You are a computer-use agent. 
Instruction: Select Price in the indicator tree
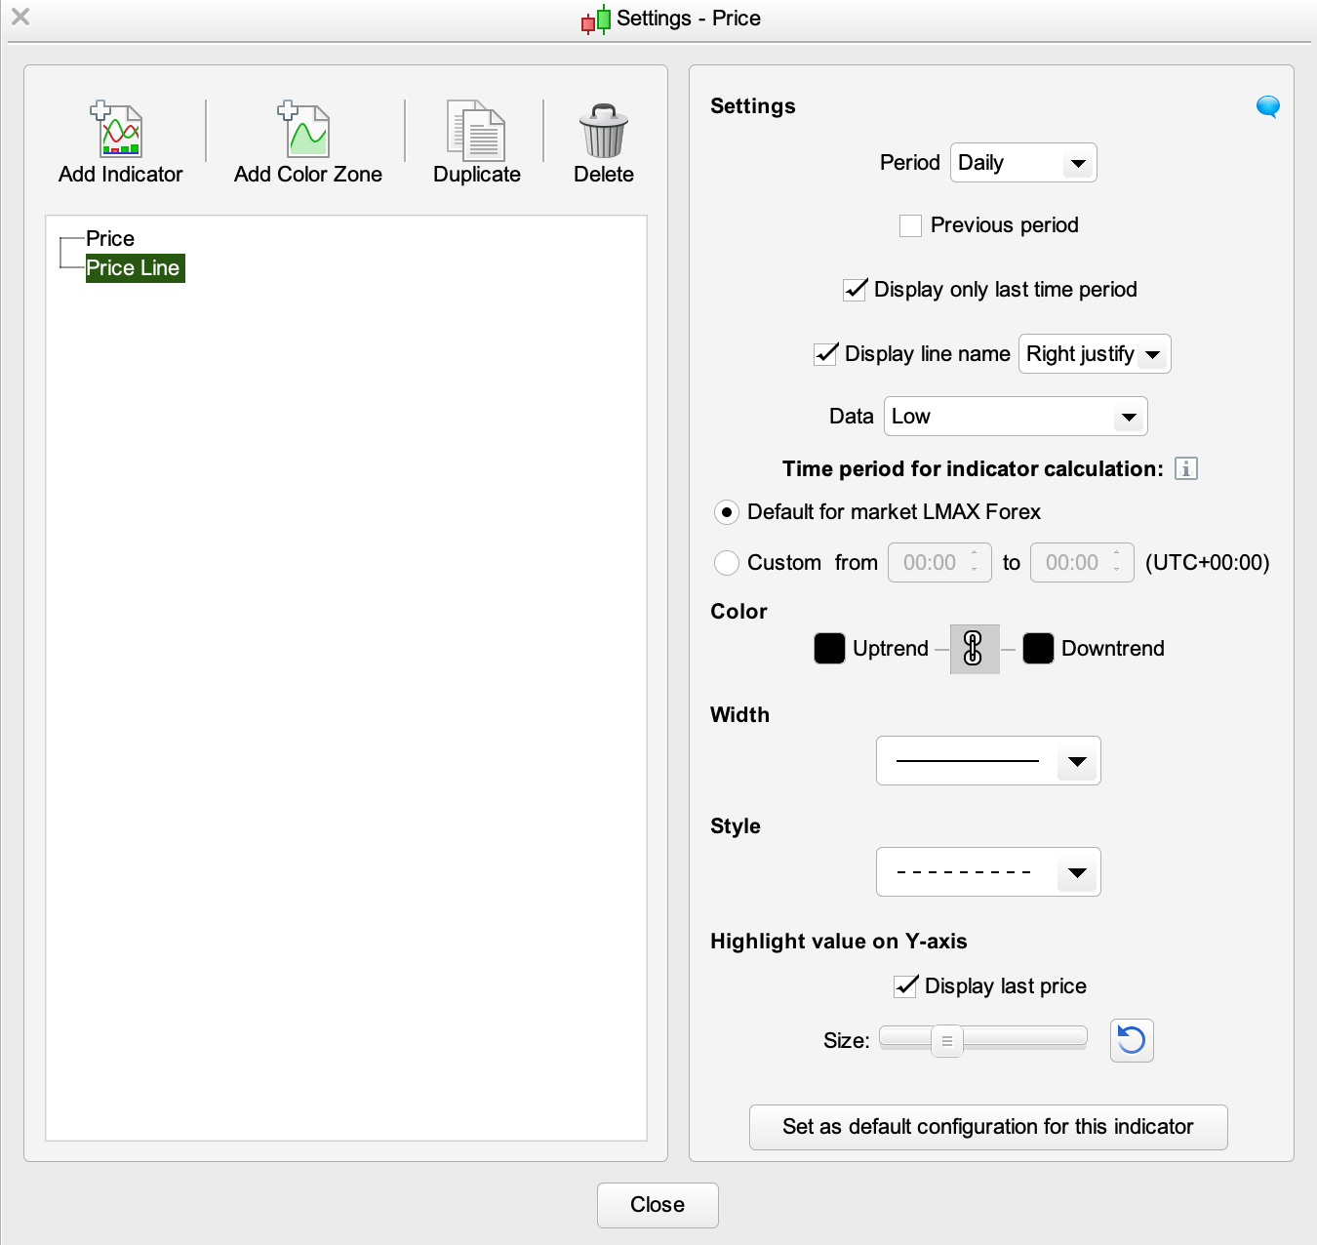point(110,239)
